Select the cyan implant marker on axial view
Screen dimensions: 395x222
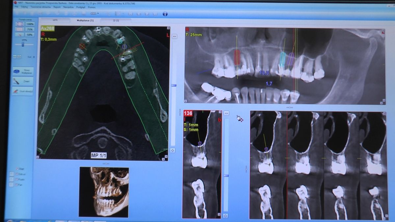tap(120, 41)
